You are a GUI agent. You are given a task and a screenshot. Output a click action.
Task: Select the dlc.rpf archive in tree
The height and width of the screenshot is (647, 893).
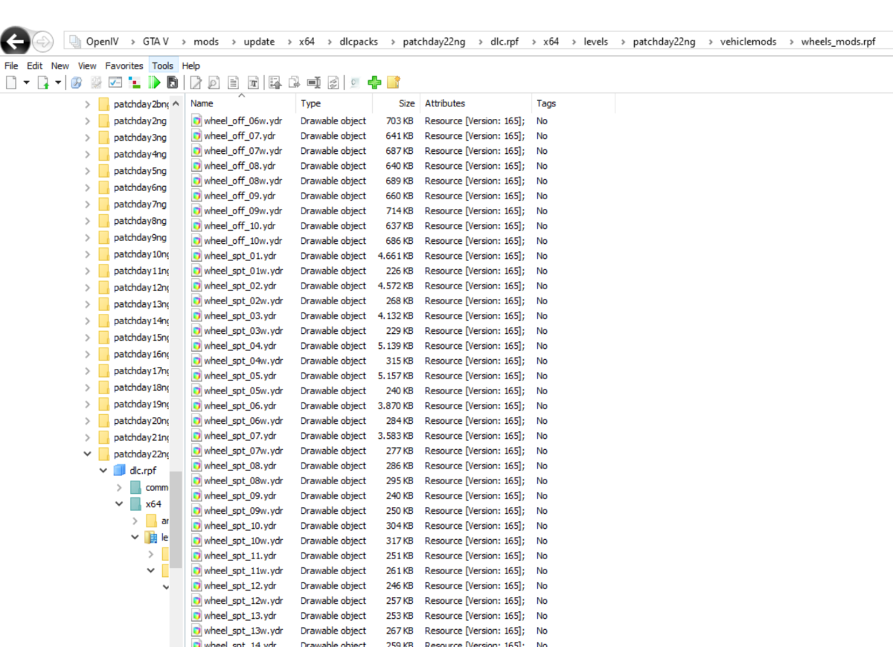click(144, 470)
